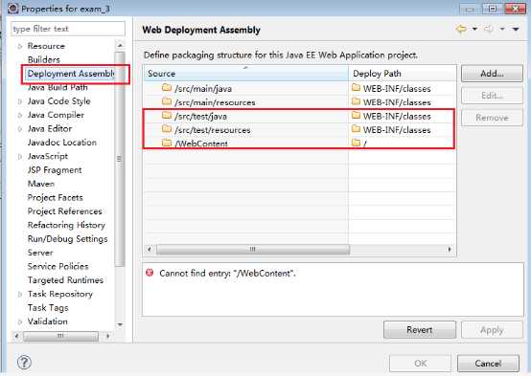531x377 pixels.
Task: Open Task Tags page
Action: pos(48,308)
